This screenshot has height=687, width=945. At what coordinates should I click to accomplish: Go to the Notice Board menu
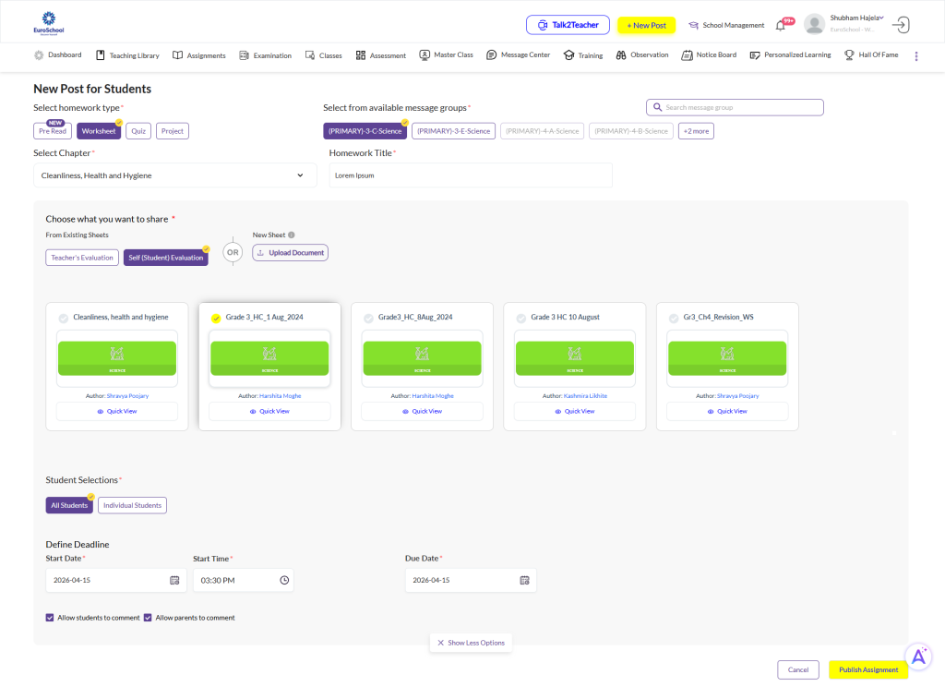pyautogui.click(x=709, y=55)
